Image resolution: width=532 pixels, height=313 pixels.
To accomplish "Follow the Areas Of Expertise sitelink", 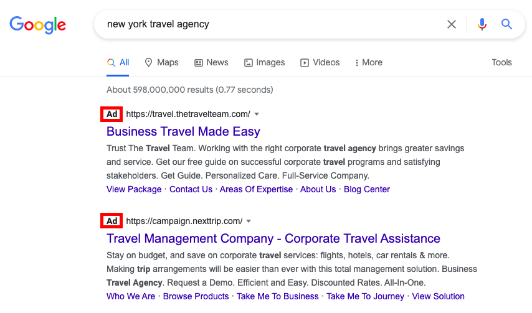I will 256,189.
